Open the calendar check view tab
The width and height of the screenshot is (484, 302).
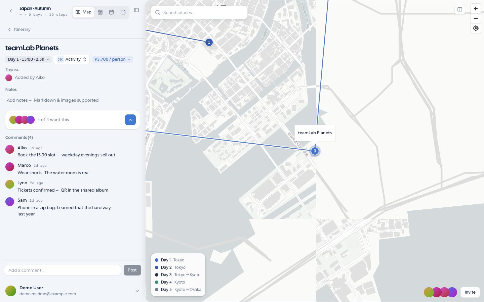(112, 12)
